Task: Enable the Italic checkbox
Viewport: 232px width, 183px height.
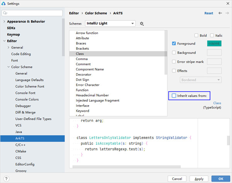Action: 212,35
